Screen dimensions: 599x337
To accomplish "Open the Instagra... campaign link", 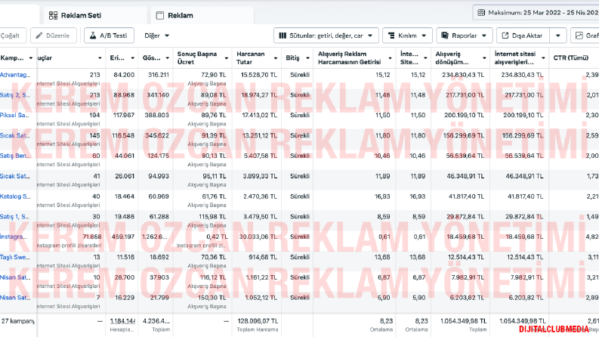I will click(x=14, y=237).
